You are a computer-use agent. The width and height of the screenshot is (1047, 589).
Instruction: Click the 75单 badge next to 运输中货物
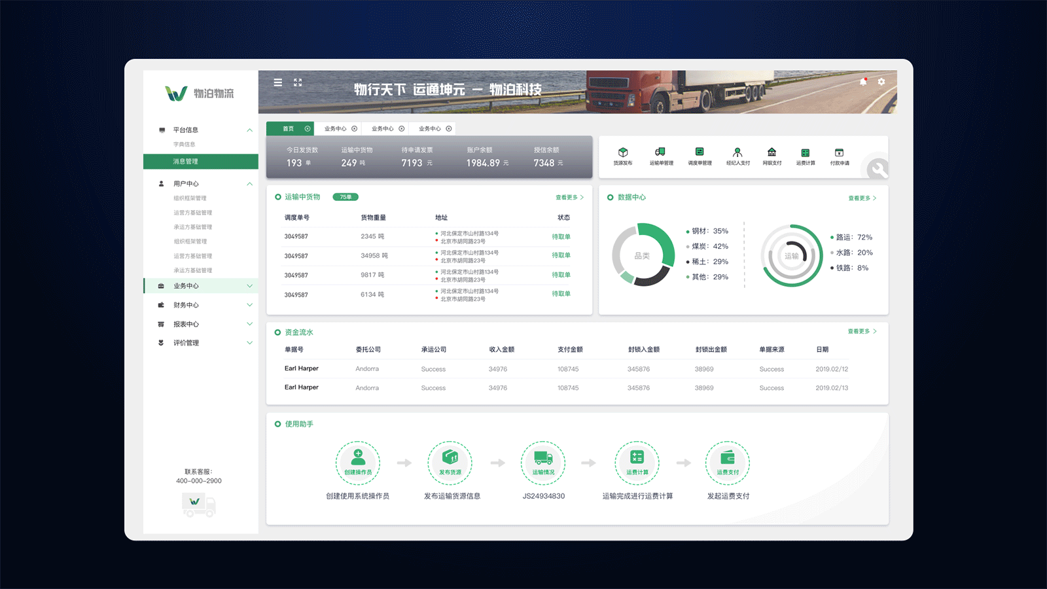pos(346,197)
